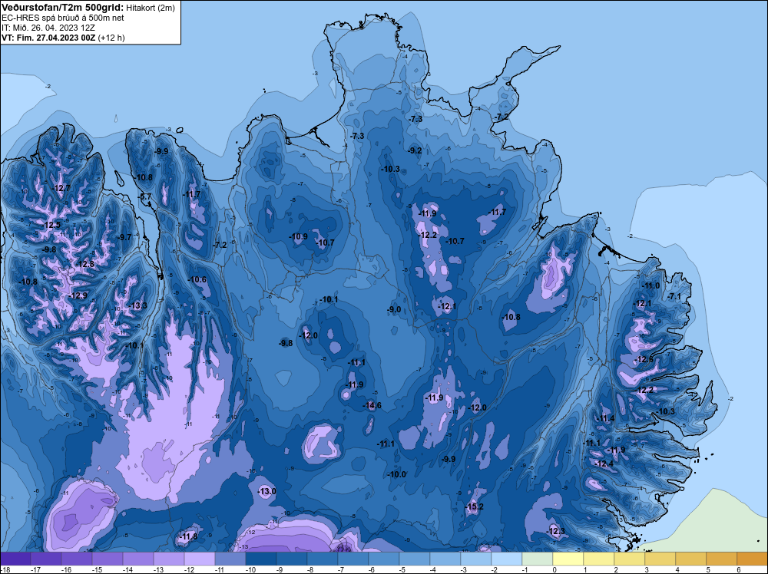Select the dark blue legend swatch between -10 and -9

point(261,559)
